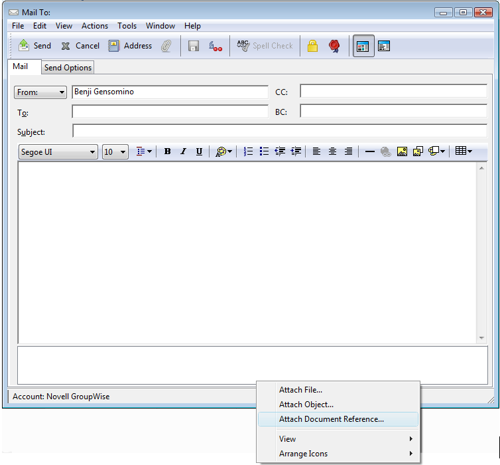This screenshot has width=500, height=465.
Task: Choose Attach File... from the context menu
Action: (x=338, y=390)
